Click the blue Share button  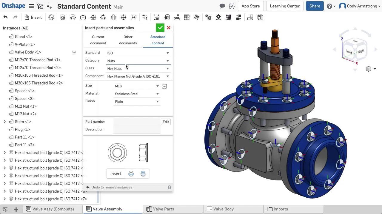click(315, 6)
